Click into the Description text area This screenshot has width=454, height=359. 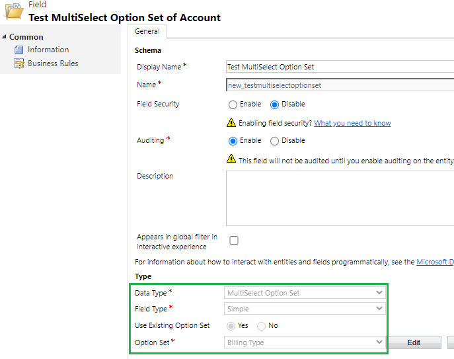tap(340, 198)
